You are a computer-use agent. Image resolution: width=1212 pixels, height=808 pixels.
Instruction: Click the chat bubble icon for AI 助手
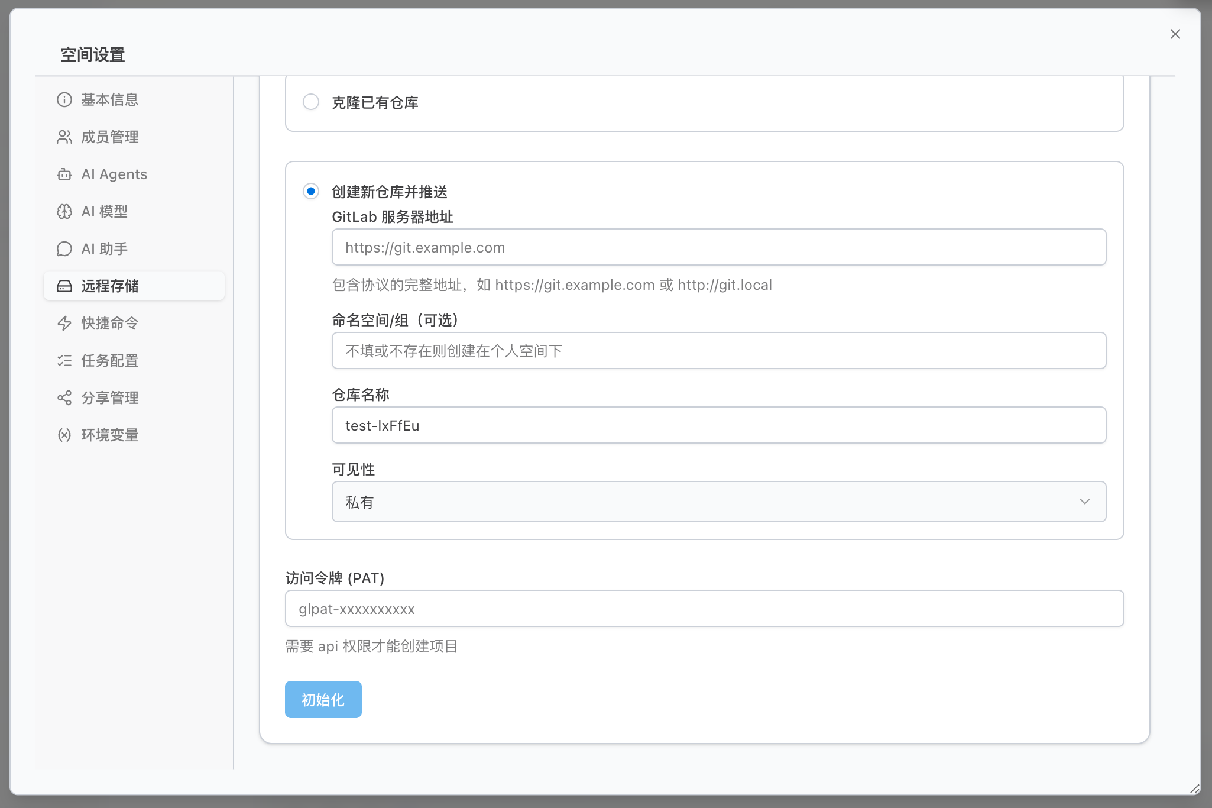[x=64, y=249]
